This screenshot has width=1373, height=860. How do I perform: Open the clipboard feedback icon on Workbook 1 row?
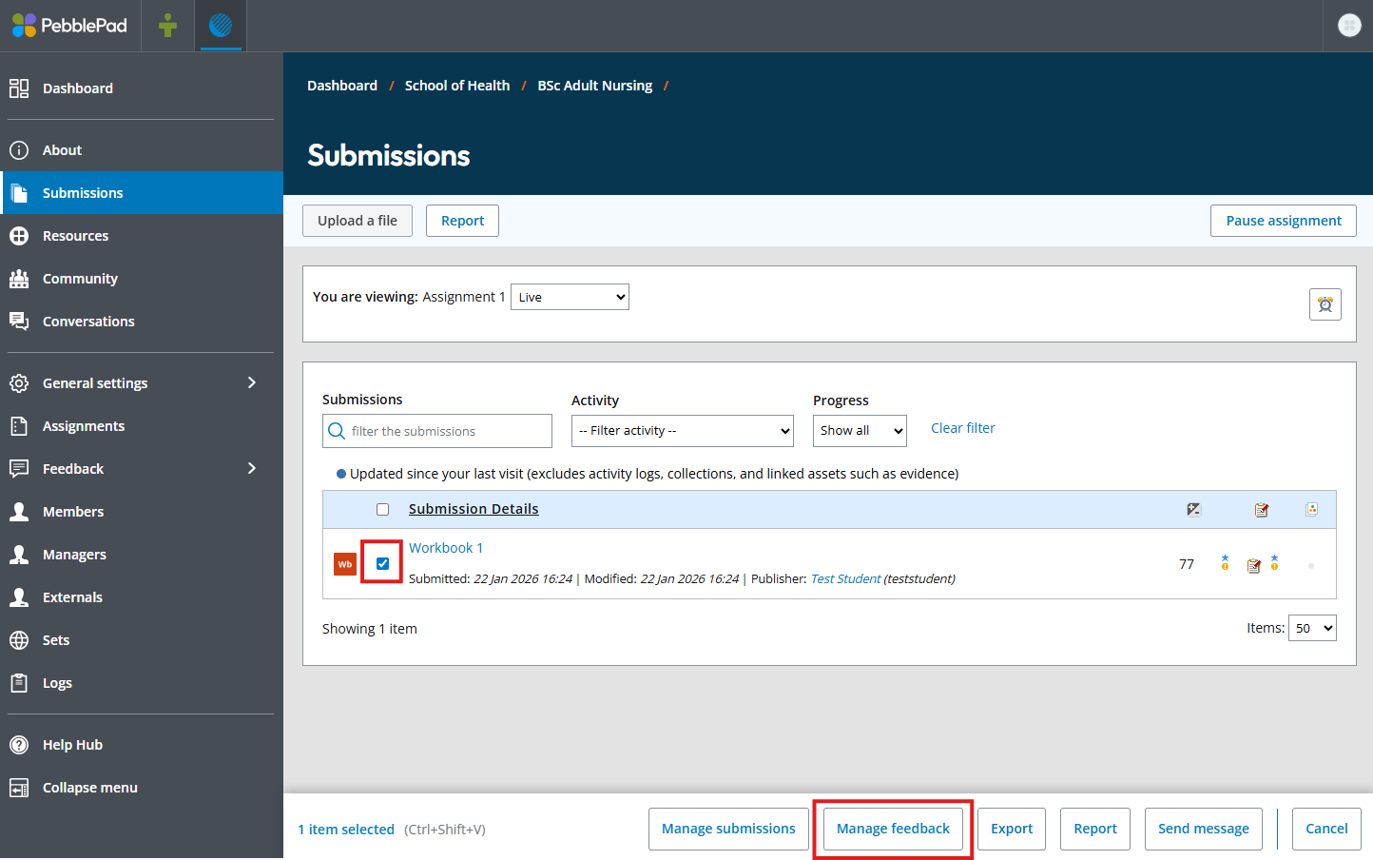click(1253, 565)
